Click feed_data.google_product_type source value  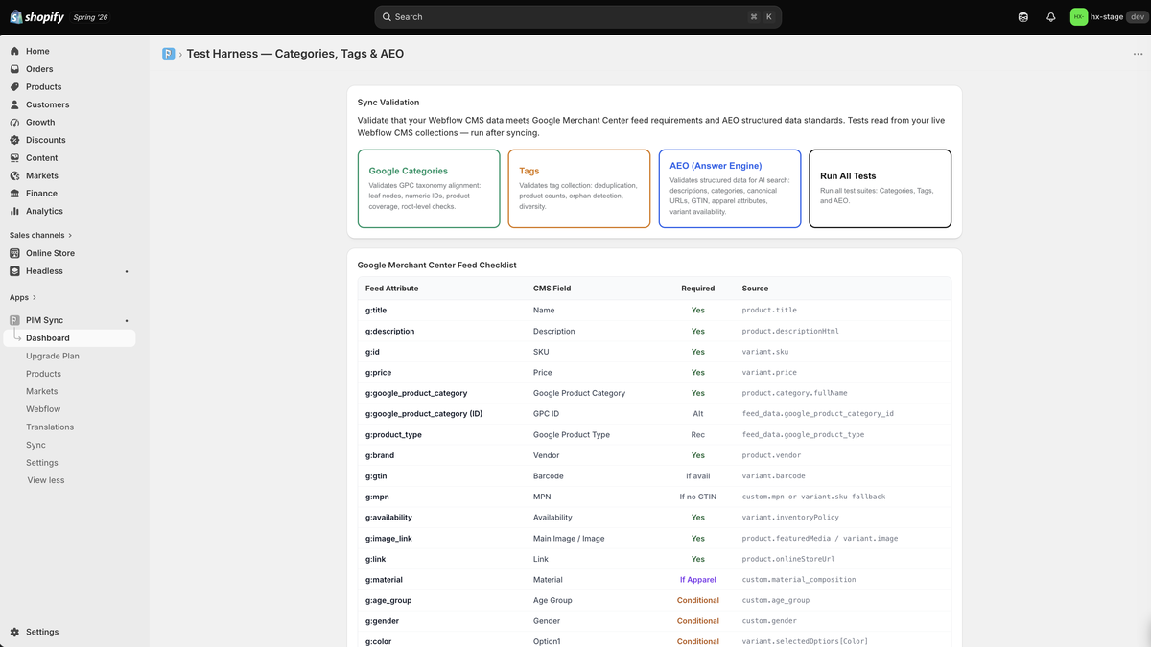pyautogui.click(x=803, y=435)
